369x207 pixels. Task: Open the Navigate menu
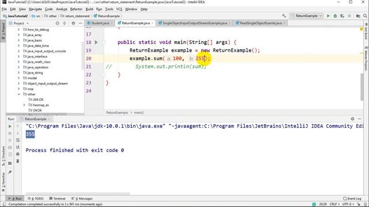pyautogui.click(x=35, y=9)
